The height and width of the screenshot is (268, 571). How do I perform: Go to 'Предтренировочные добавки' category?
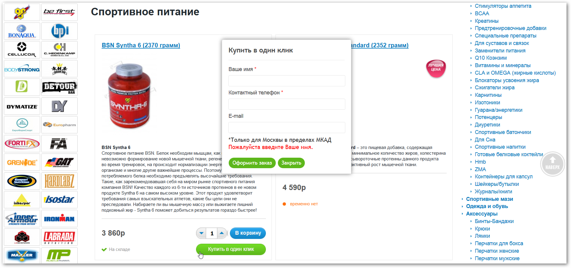(510, 28)
